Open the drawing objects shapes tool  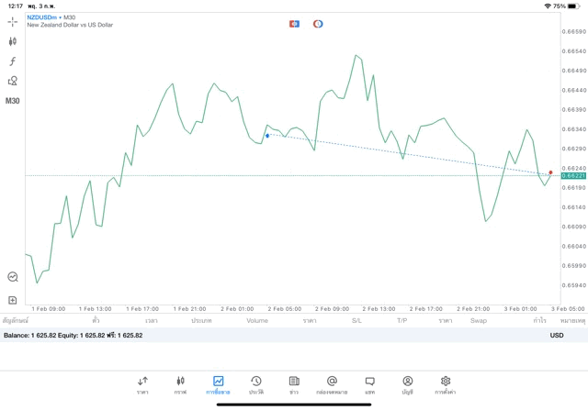[x=13, y=81]
